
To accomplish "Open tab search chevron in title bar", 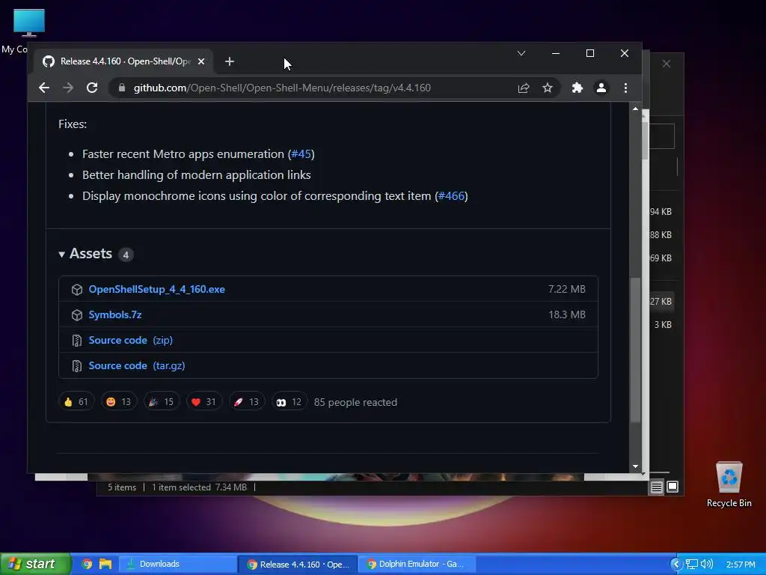I will [521, 53].
